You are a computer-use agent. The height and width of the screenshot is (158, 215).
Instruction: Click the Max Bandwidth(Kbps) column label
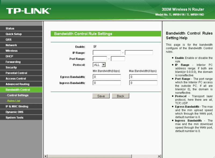pos(143,71)
